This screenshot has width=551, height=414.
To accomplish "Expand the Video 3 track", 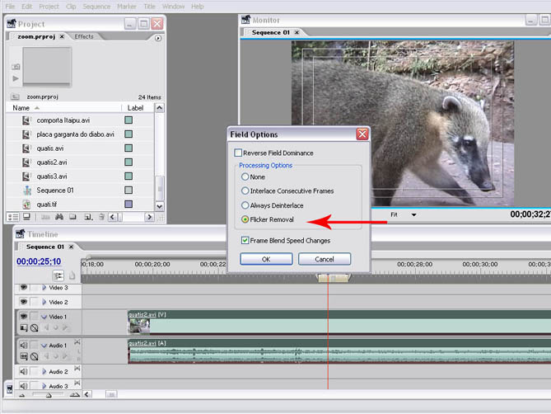I will tap(44, 288).
